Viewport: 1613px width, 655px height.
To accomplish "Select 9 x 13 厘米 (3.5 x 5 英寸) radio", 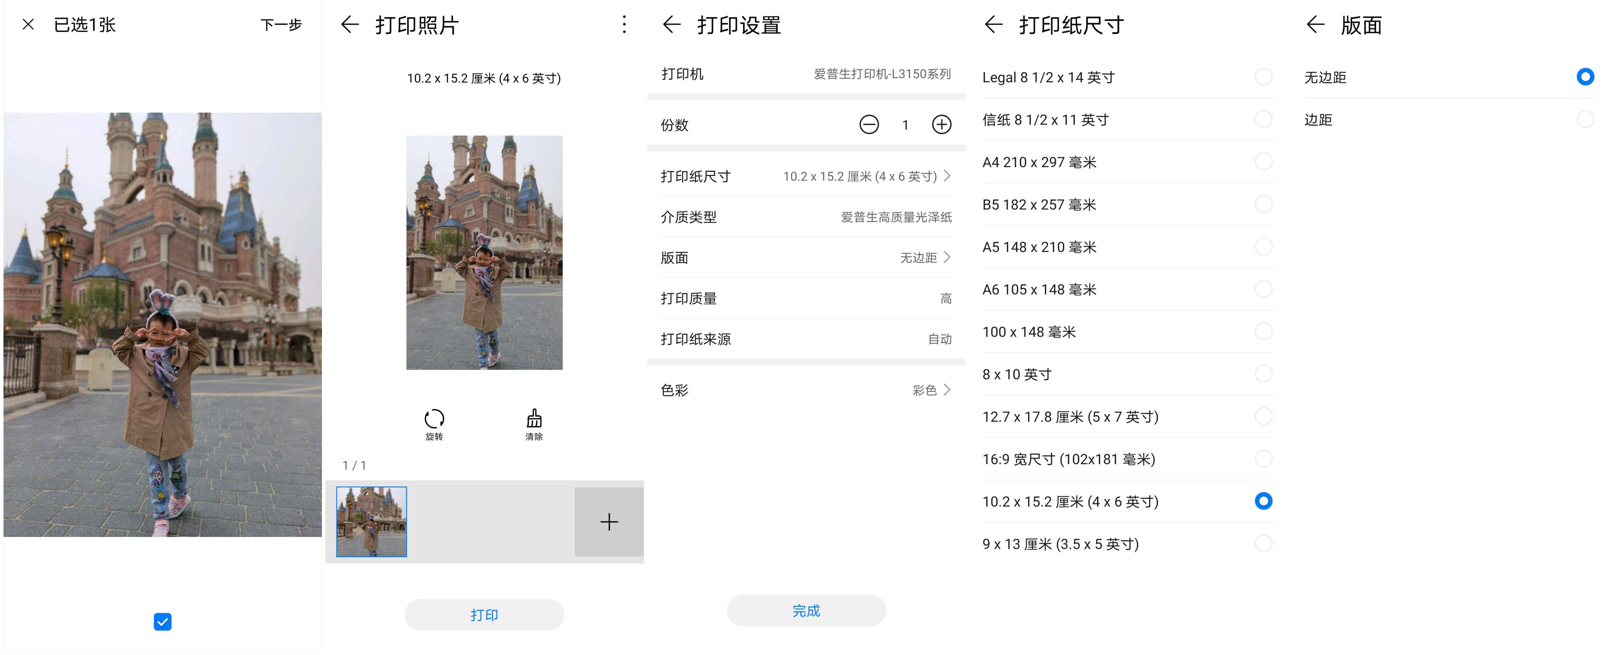I will tap(1263, 543).
